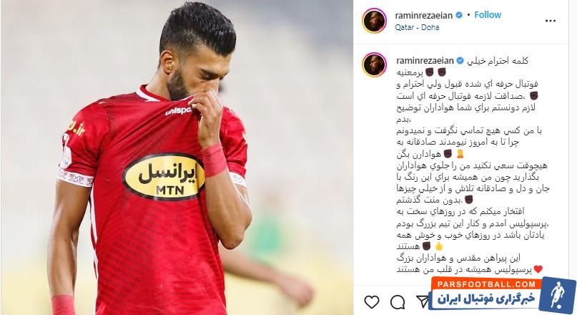Screen dimensions: 577x315
Task: Click the red heart emoji ending the caption
Action: [x=538, y=269]
